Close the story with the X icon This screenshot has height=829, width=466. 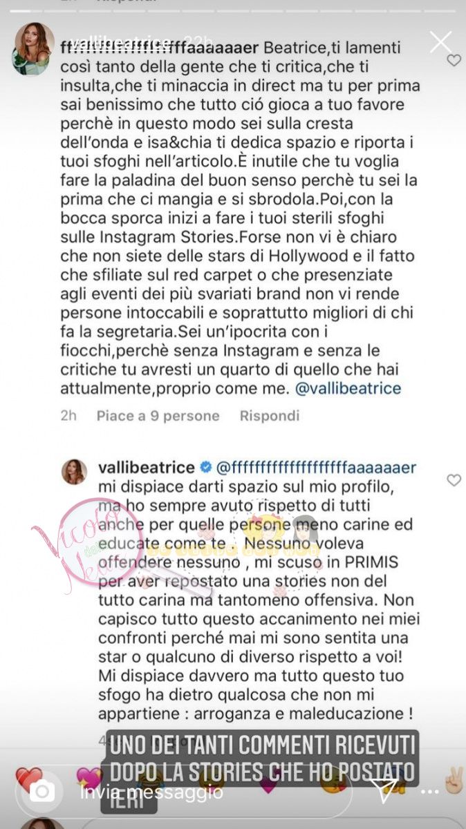440,42
